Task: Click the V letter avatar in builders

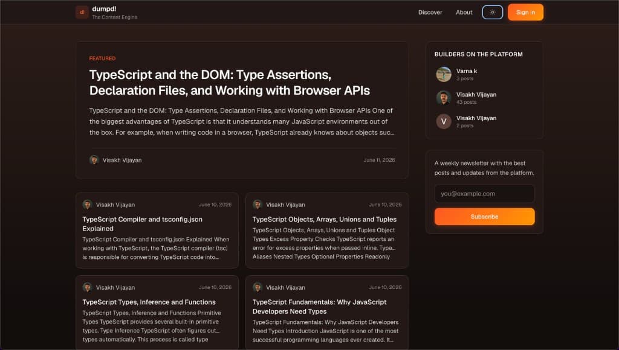Action: click(x=443, y=121)
